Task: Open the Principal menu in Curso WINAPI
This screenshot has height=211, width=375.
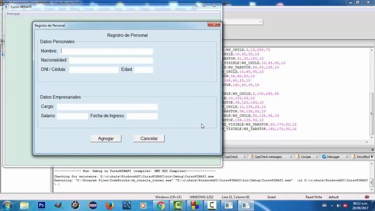Action: [13, 14]
